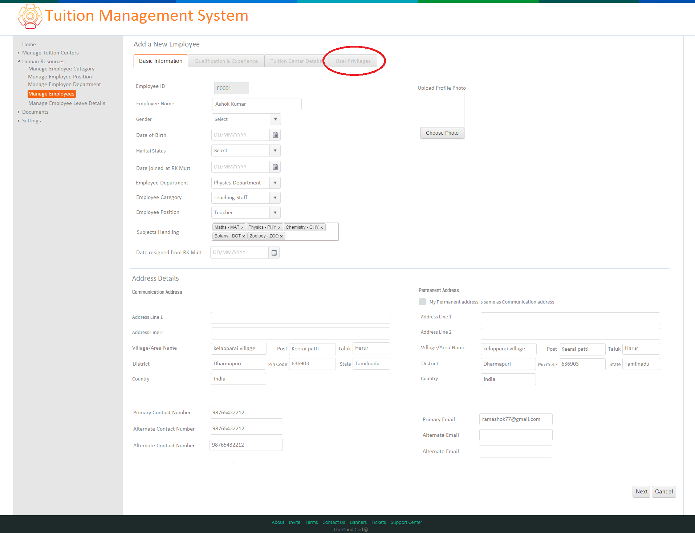Open calendar for Date resigned from RK Mutt
Screen dimensions: 695x533
(274, 253)
